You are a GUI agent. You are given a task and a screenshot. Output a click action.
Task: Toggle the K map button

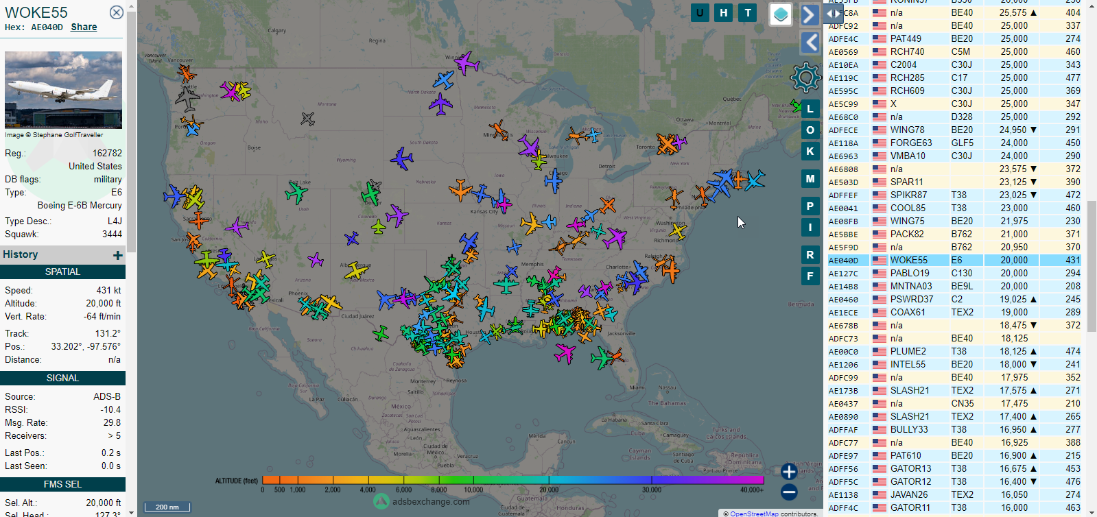[810, 152]
